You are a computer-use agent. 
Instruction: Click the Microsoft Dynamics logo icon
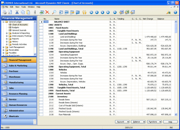(169, 12)
